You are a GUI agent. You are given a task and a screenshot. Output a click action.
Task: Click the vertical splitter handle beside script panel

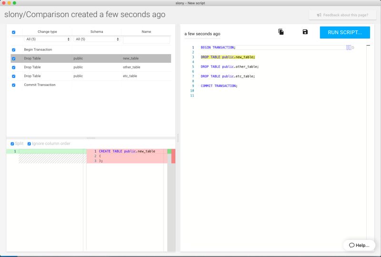(178, 138)
